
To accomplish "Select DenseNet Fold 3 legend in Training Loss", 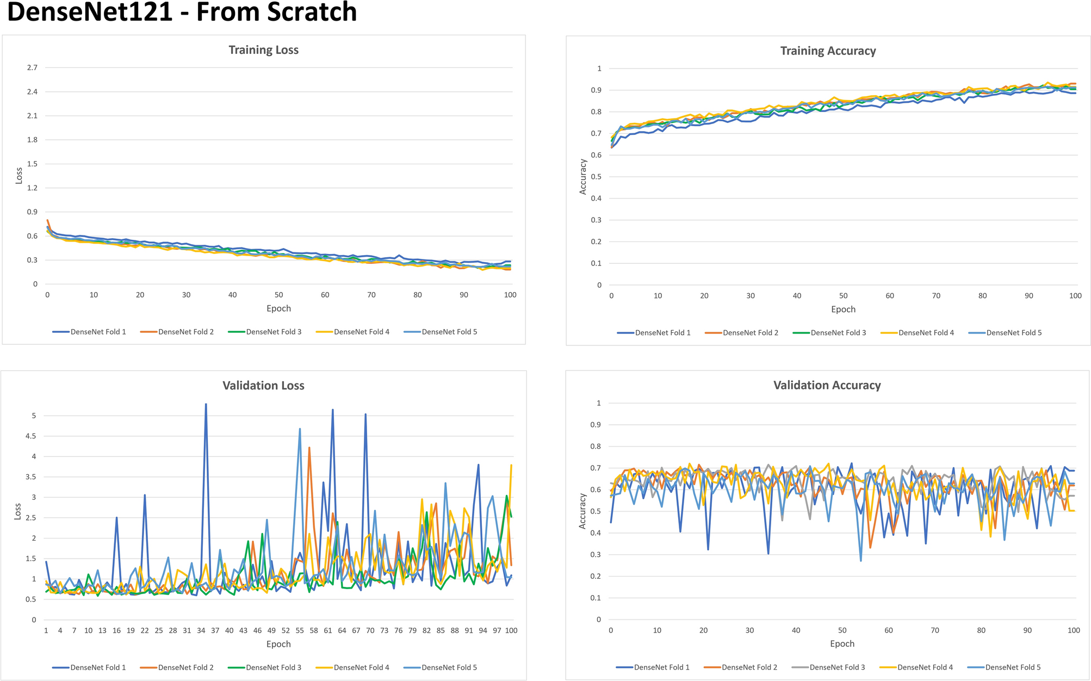I will tap(274, 332).
